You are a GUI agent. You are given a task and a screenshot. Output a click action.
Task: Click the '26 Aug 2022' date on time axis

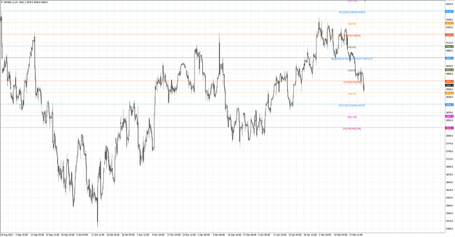(x=7, y=234)
